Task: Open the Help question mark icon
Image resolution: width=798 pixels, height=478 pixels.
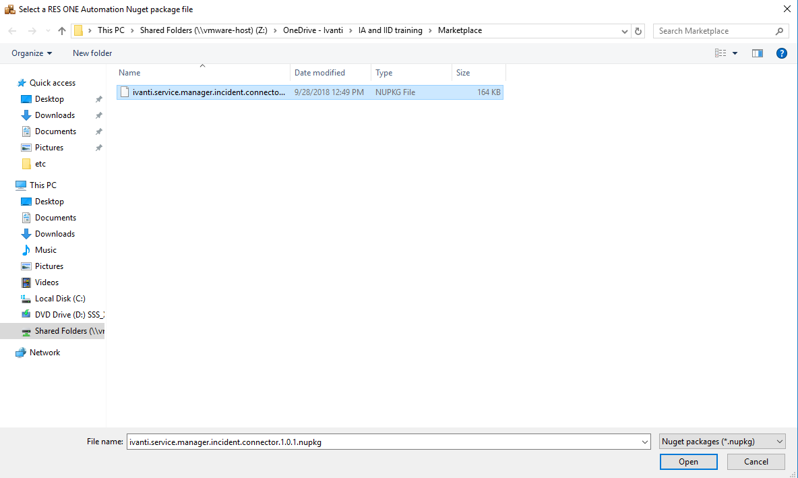Action: (x=782, y=53)
